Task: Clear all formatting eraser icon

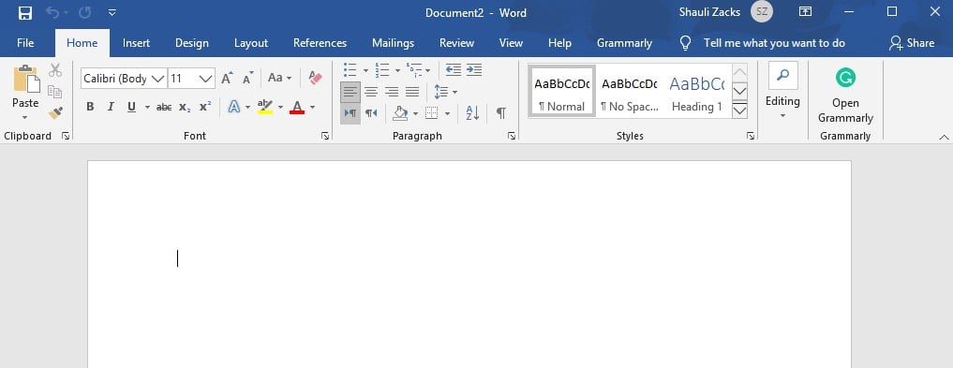Action: pyautogui.click(x=316, y=78)
